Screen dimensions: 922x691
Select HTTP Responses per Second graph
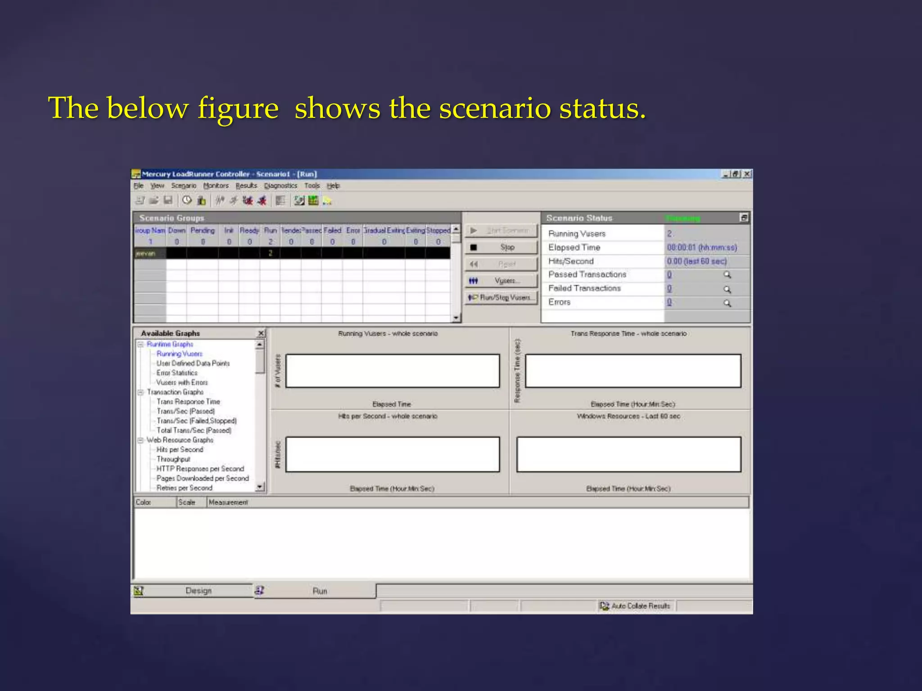200,469
